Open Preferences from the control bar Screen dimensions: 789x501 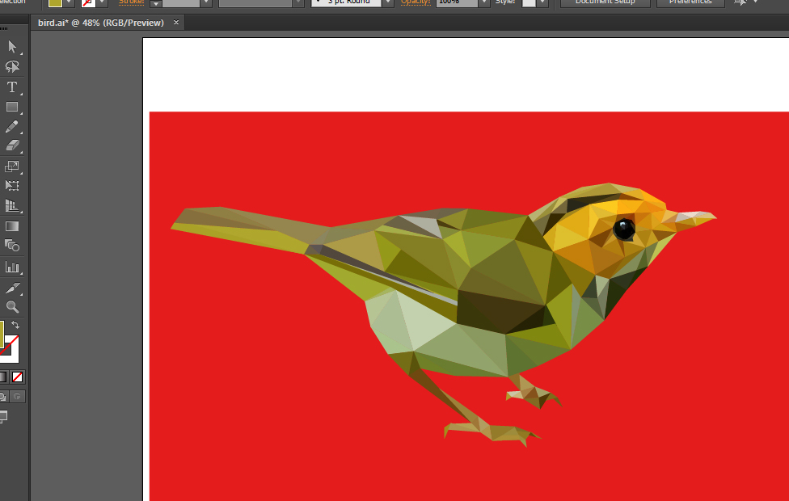[x=690, y=2]
